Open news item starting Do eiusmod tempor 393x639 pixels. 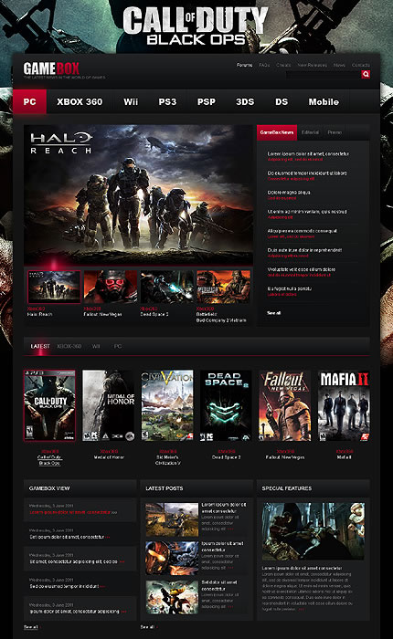click(307, 175)
